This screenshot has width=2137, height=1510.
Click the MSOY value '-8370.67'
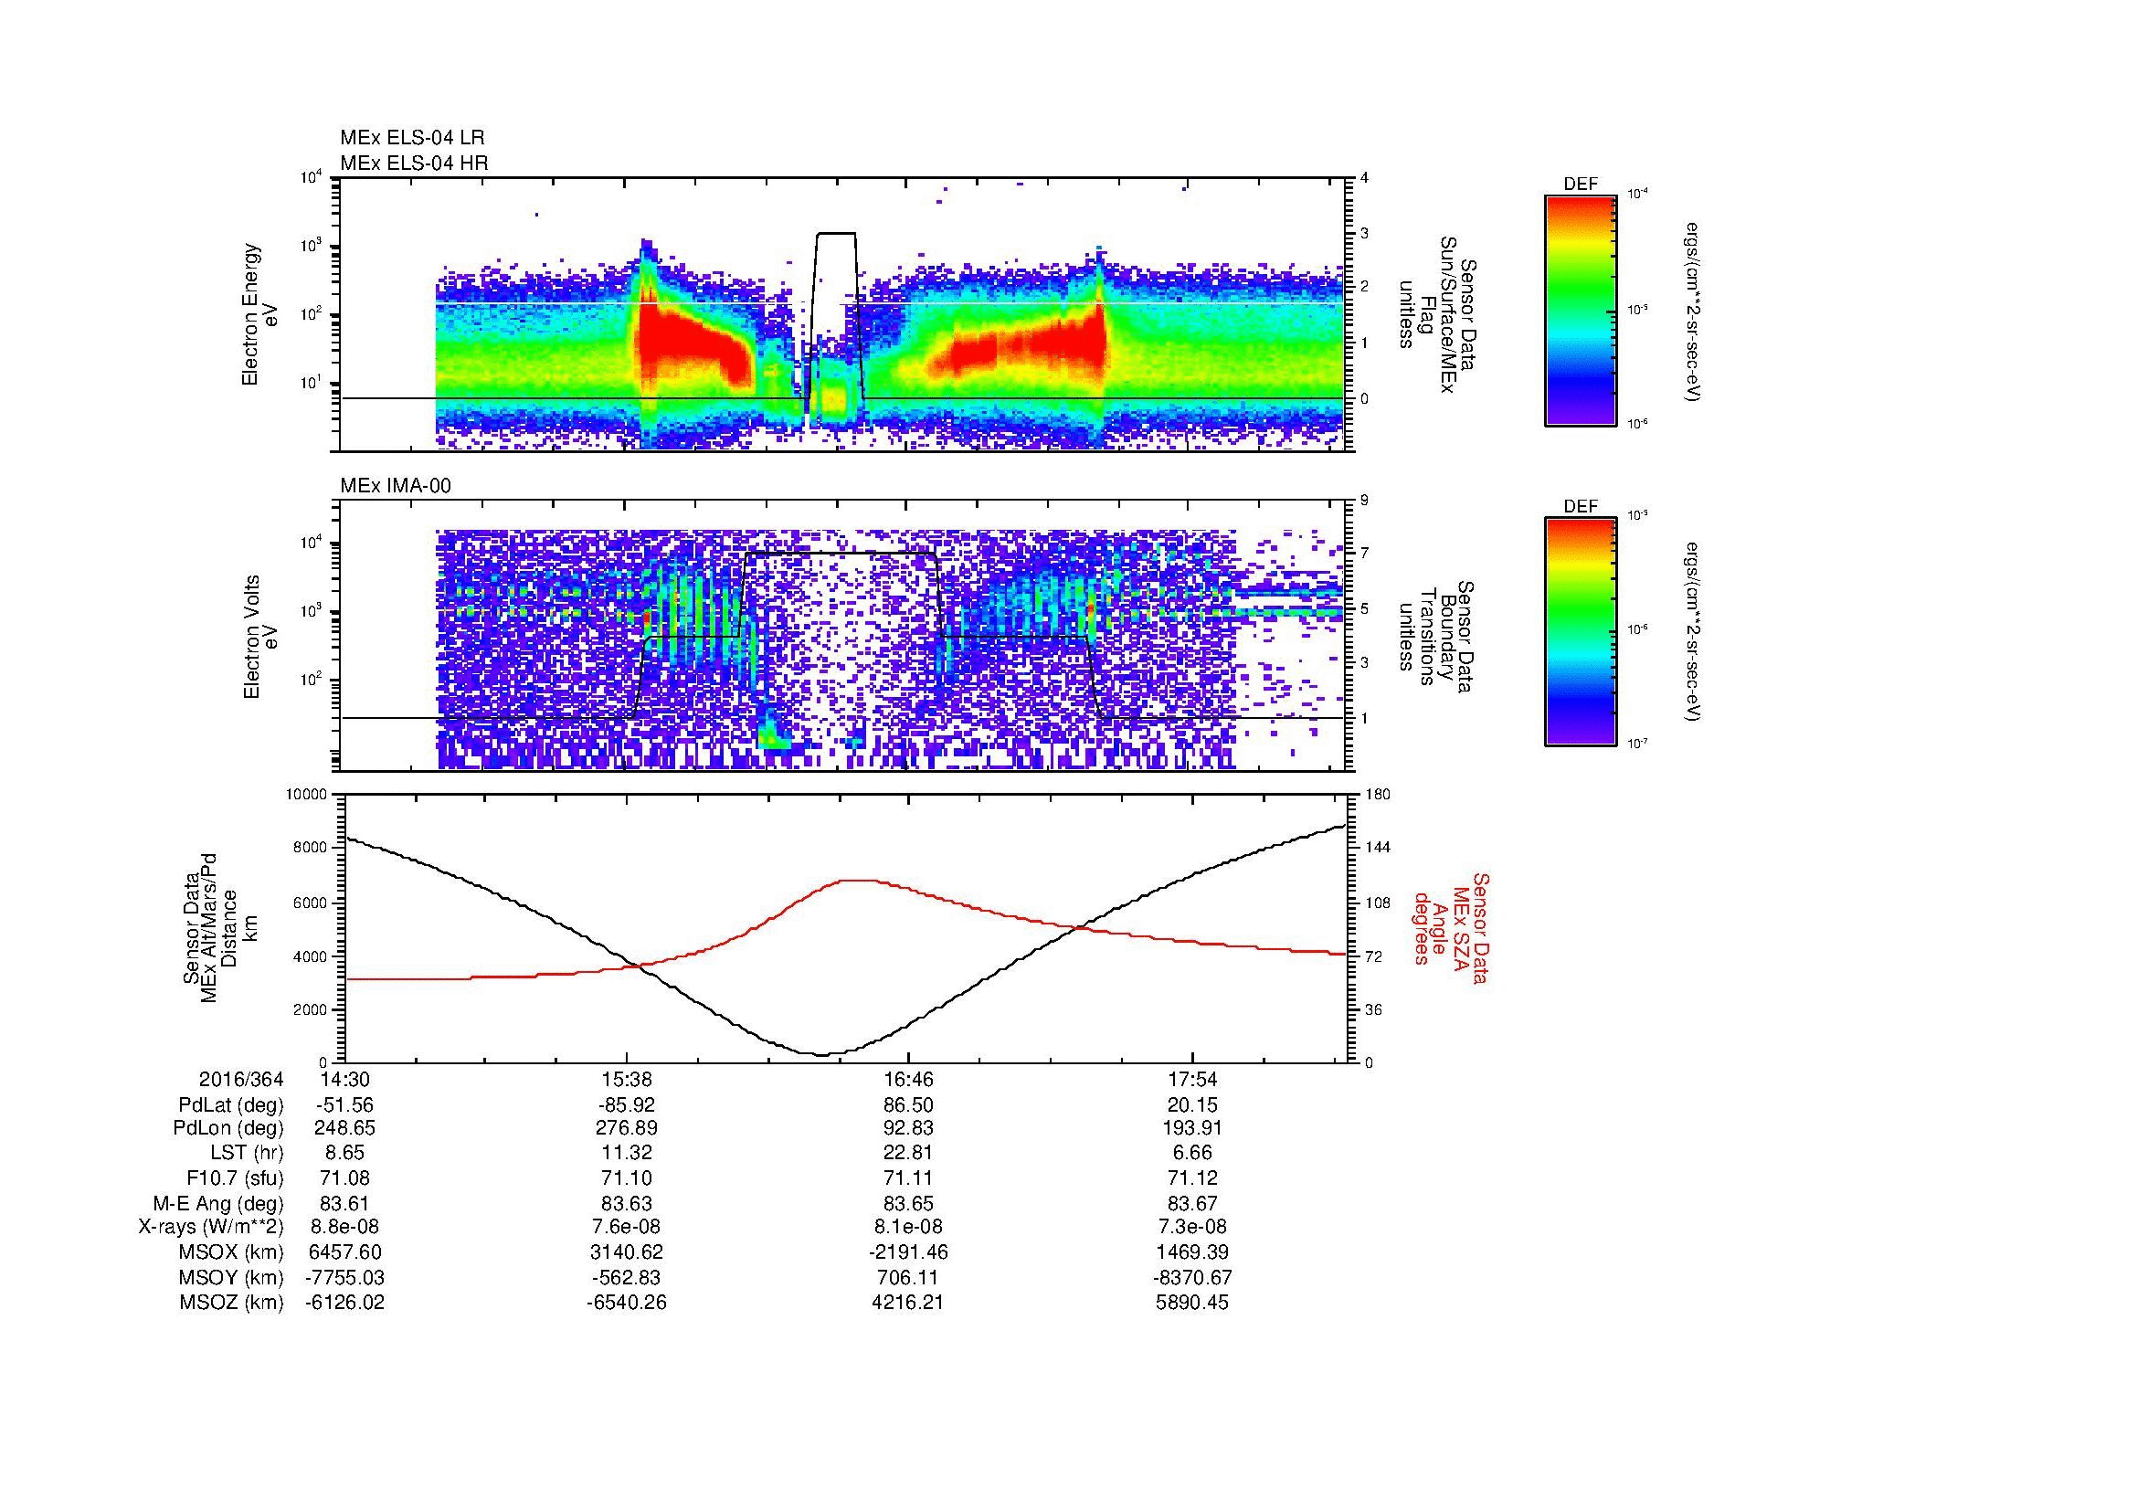coord(1192,1277)
